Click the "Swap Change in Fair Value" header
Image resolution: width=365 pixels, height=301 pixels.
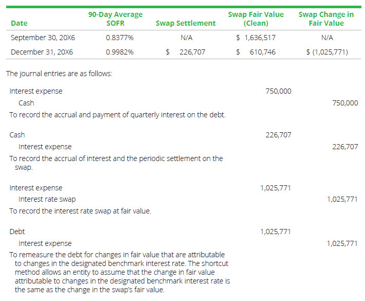pyautogui.click(x=326, y=19)
